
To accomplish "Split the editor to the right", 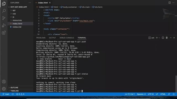I will [x=170, y=2].
